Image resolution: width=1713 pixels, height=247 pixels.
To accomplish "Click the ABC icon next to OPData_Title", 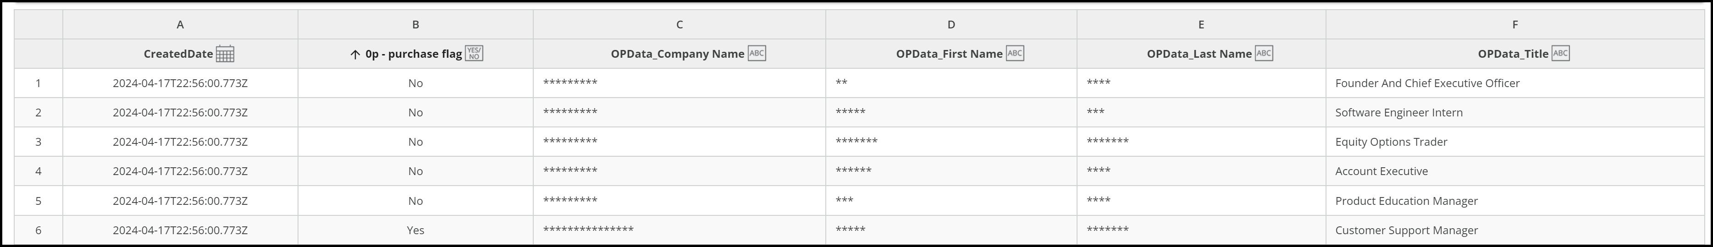I will [1561, 53].
